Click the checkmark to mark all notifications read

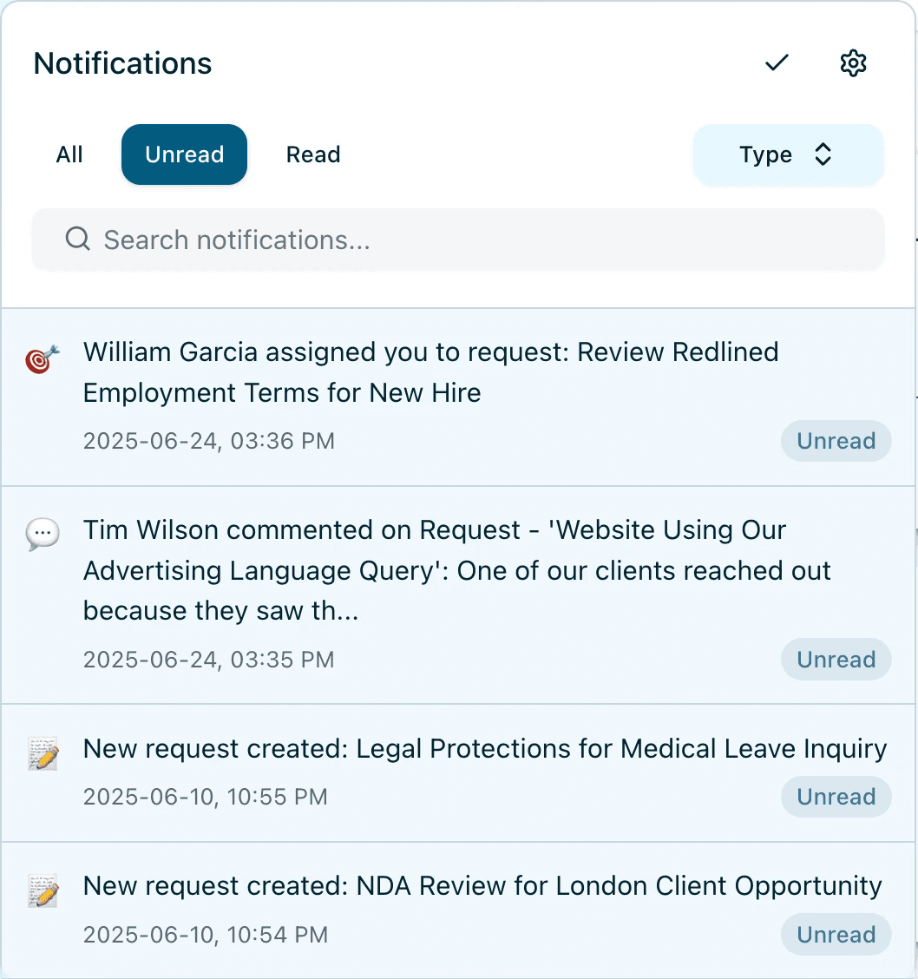[777, 62]
